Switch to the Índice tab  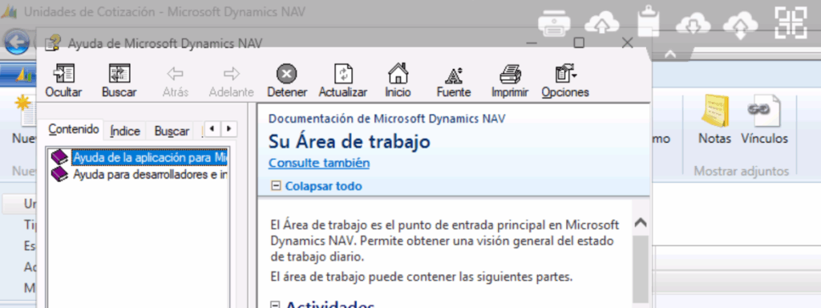(125, 131)
